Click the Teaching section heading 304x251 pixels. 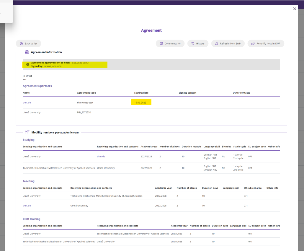click(x=29, y=181)
